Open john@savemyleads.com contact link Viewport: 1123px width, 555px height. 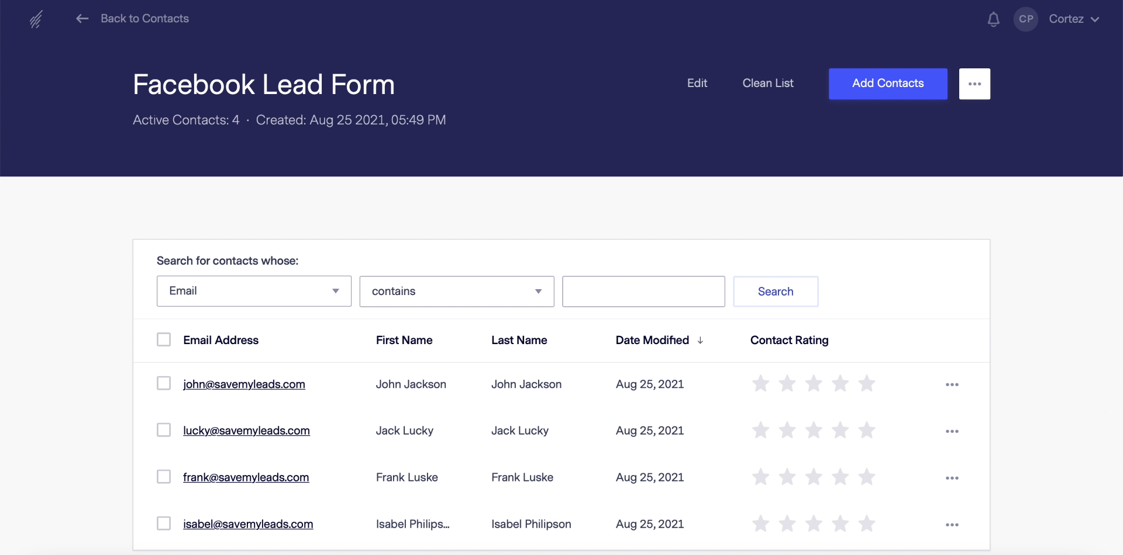244,384
